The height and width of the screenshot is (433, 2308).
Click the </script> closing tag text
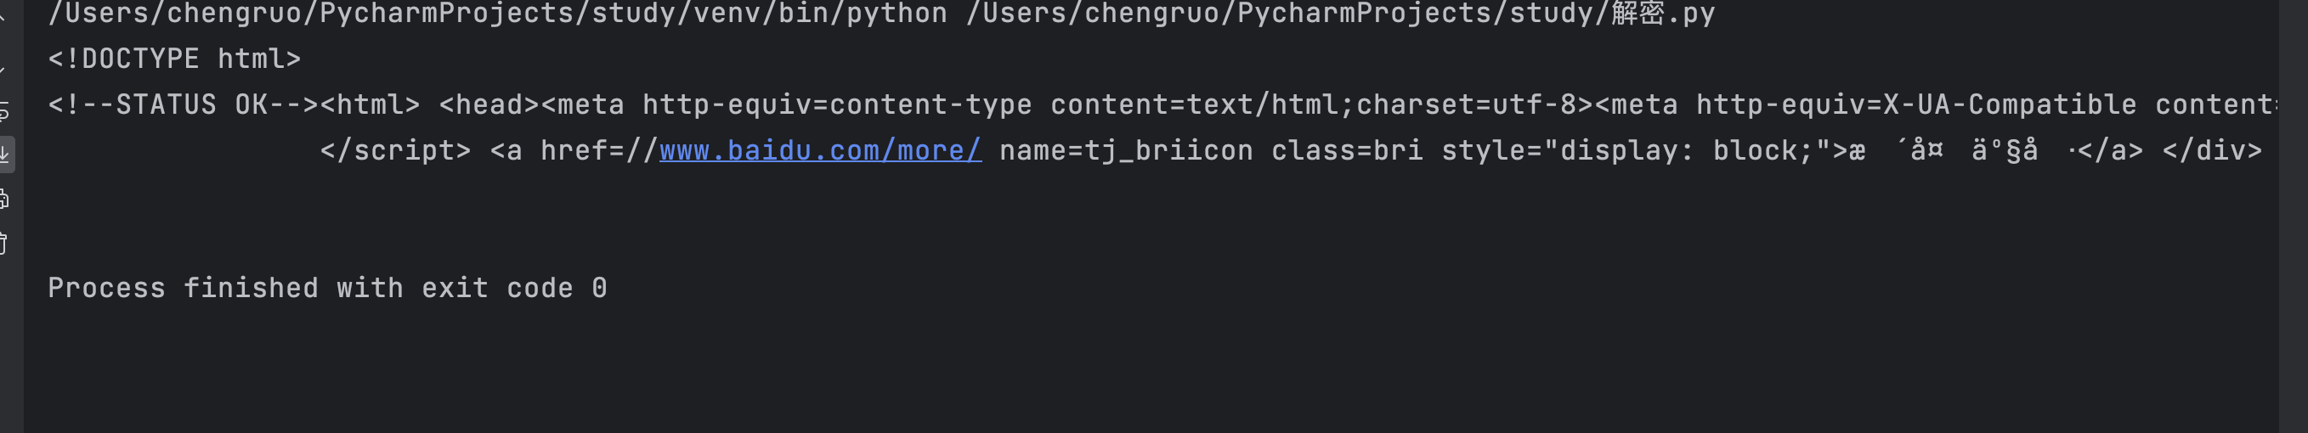(x=395, y=150)
